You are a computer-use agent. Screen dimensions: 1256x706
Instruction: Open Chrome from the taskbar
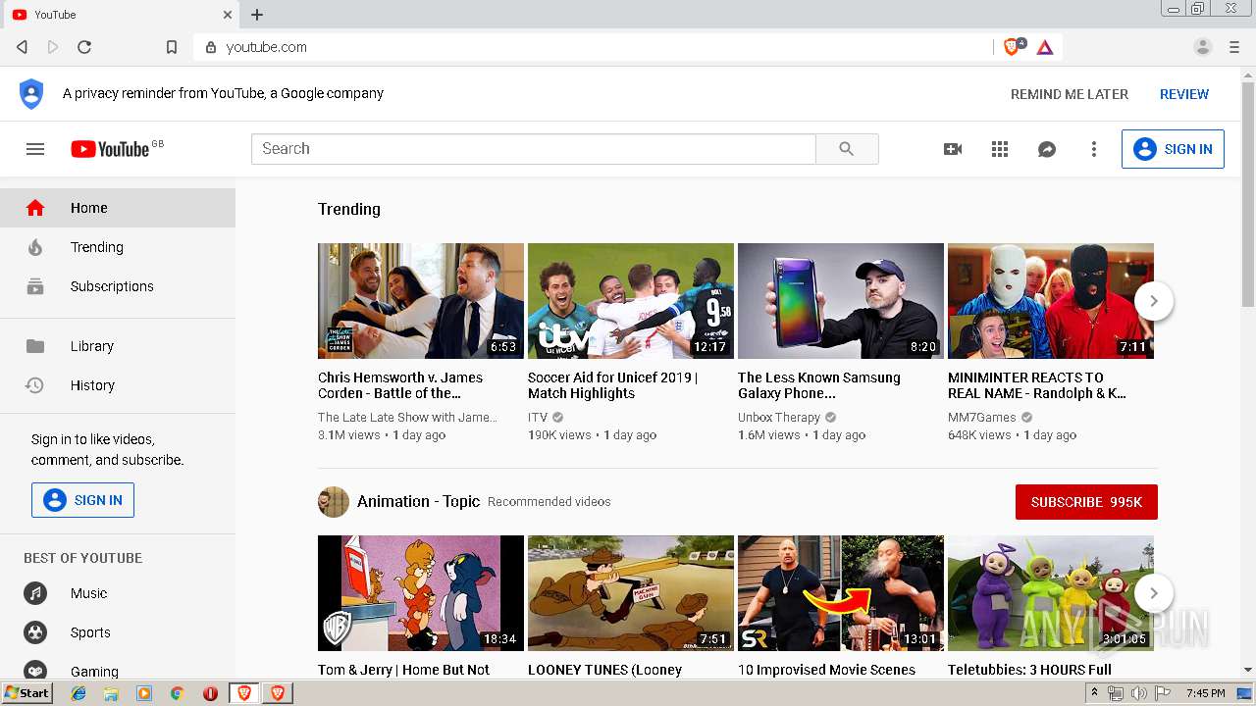pyautogui.click(x=177, y=693)
